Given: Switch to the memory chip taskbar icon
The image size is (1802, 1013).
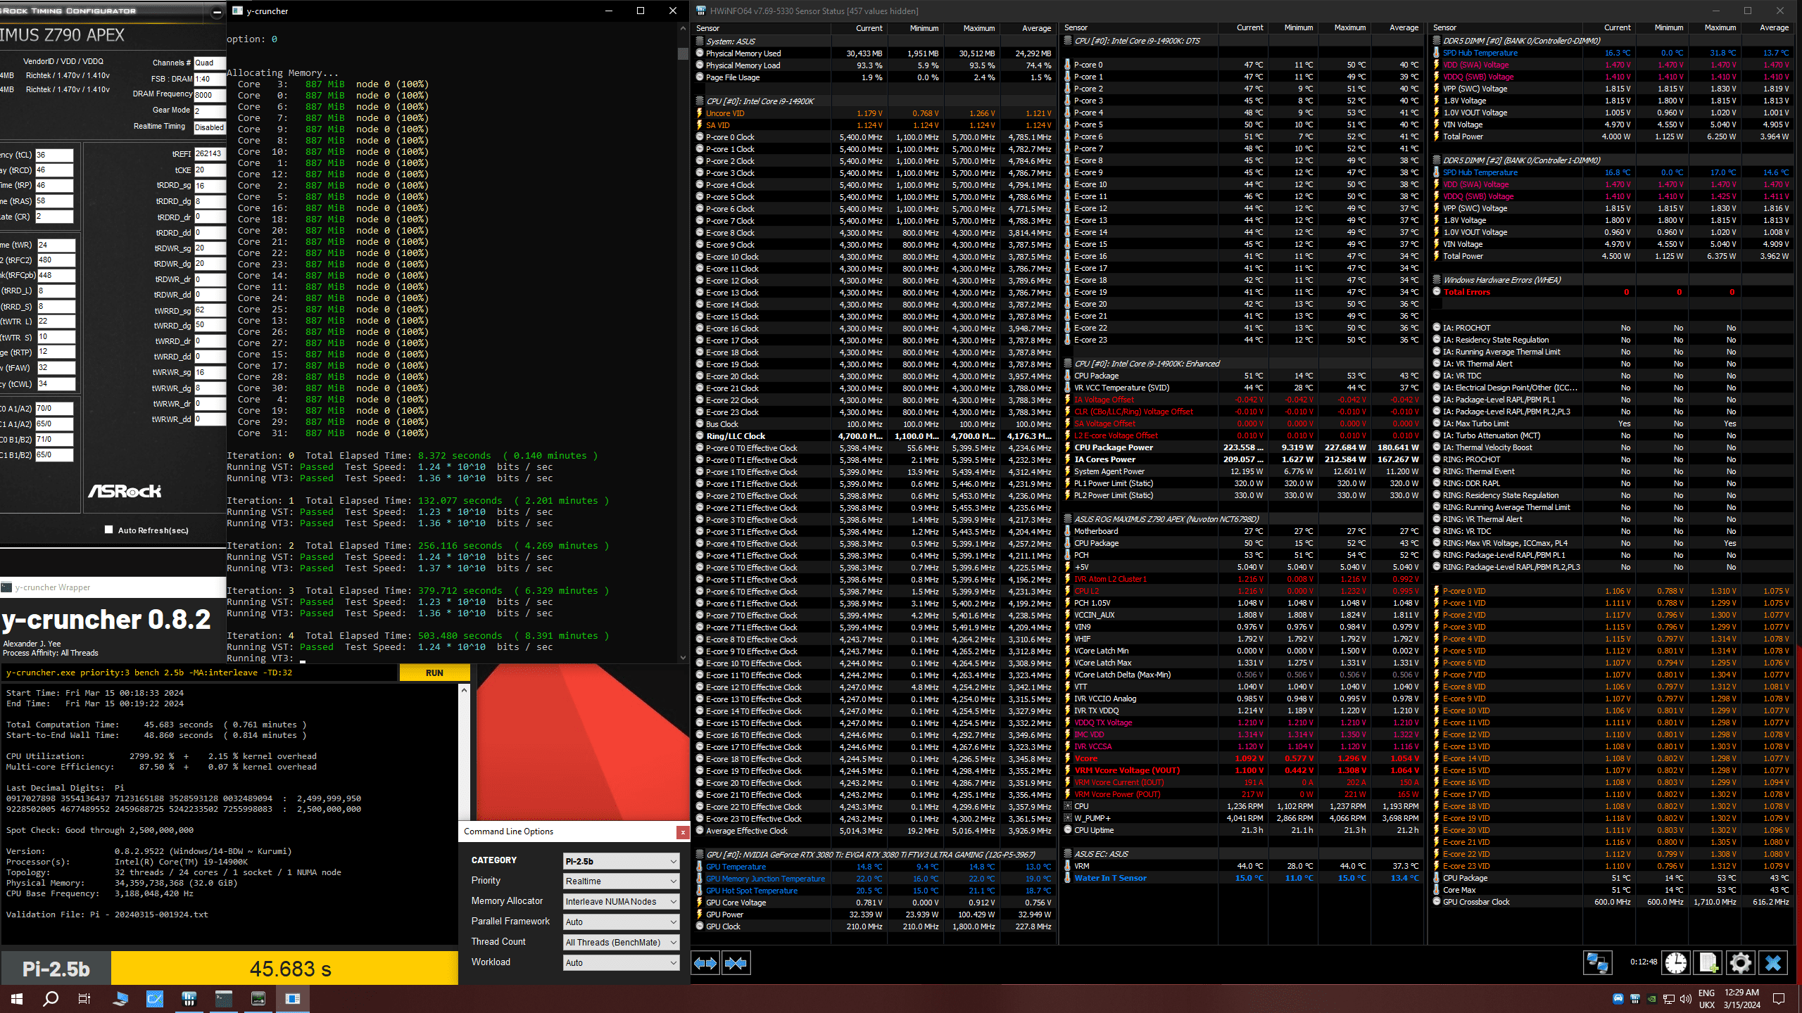Looking at the screenshot, I should (258, 999).
